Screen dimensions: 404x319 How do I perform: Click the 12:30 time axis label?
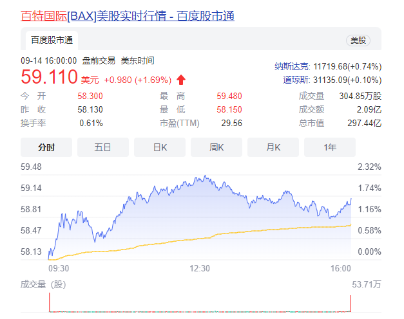pyautogui.click(x=200, y=268)
